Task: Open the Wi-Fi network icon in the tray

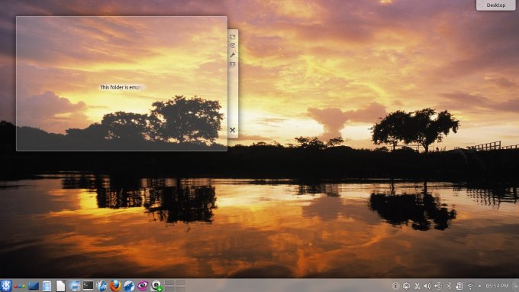Action: point(470,286)
